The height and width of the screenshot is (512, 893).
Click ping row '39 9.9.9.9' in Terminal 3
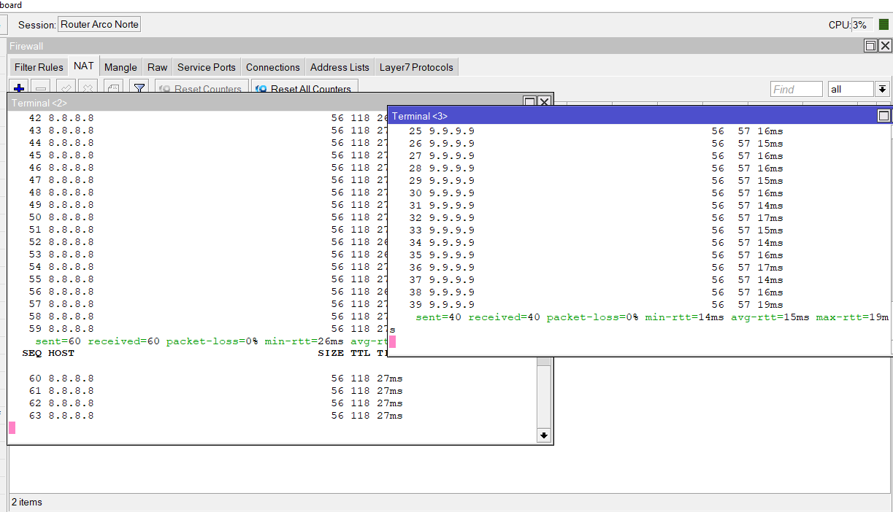(x=595, y=305)
